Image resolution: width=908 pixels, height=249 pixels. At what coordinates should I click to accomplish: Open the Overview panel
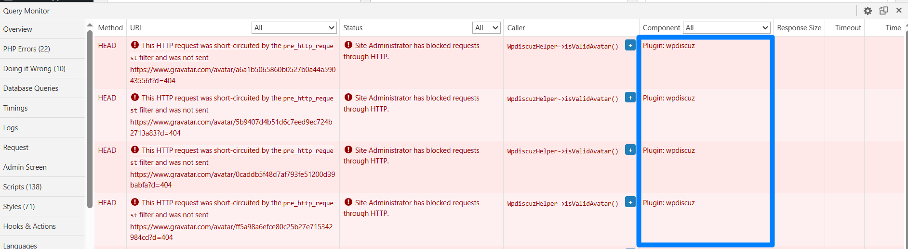(42, 29)
